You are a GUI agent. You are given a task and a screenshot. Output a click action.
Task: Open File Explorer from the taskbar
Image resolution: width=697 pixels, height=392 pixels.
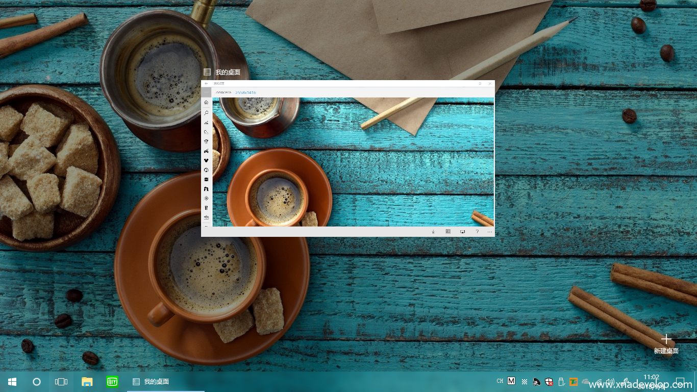[87, 381]
